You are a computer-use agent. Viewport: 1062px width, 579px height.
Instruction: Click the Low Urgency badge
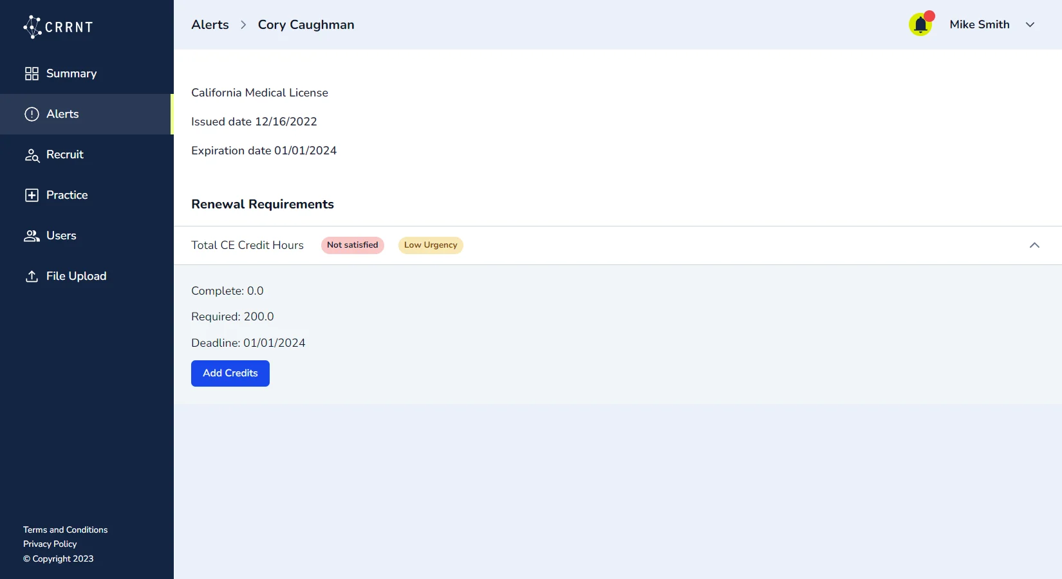[431, 245]
